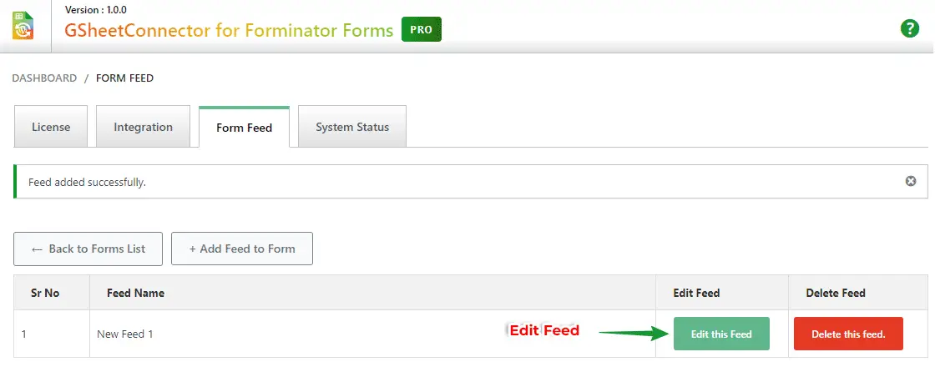Open the green help question mark icon
The width and height of the screenshot is (935, 387).
(x=909, y=28)
